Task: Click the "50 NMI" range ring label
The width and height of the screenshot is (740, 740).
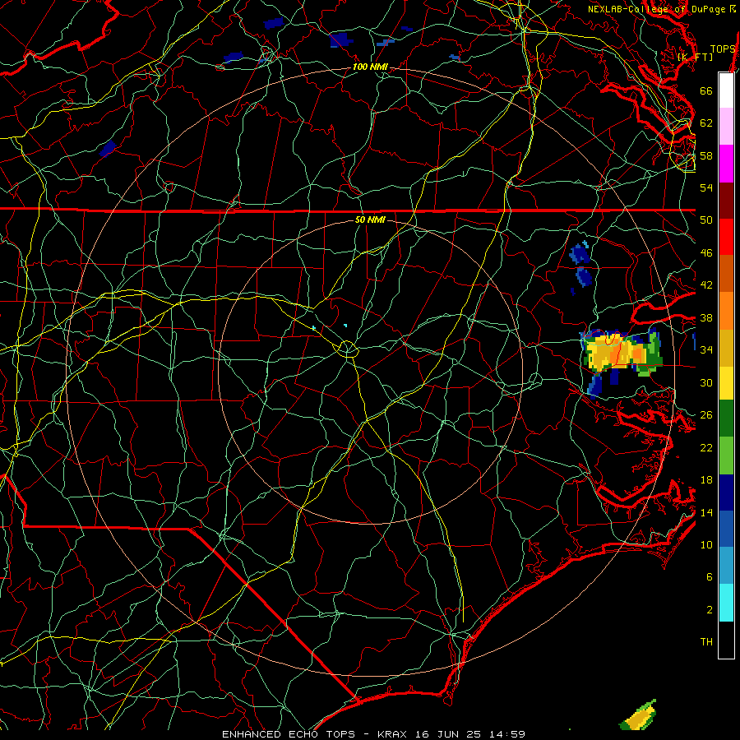Action: pos(370,220)
